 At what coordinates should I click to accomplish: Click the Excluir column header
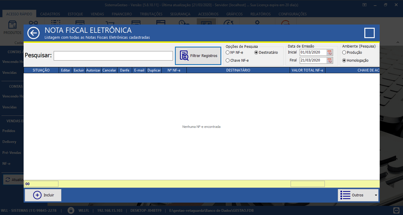click(x=79, y=70)
